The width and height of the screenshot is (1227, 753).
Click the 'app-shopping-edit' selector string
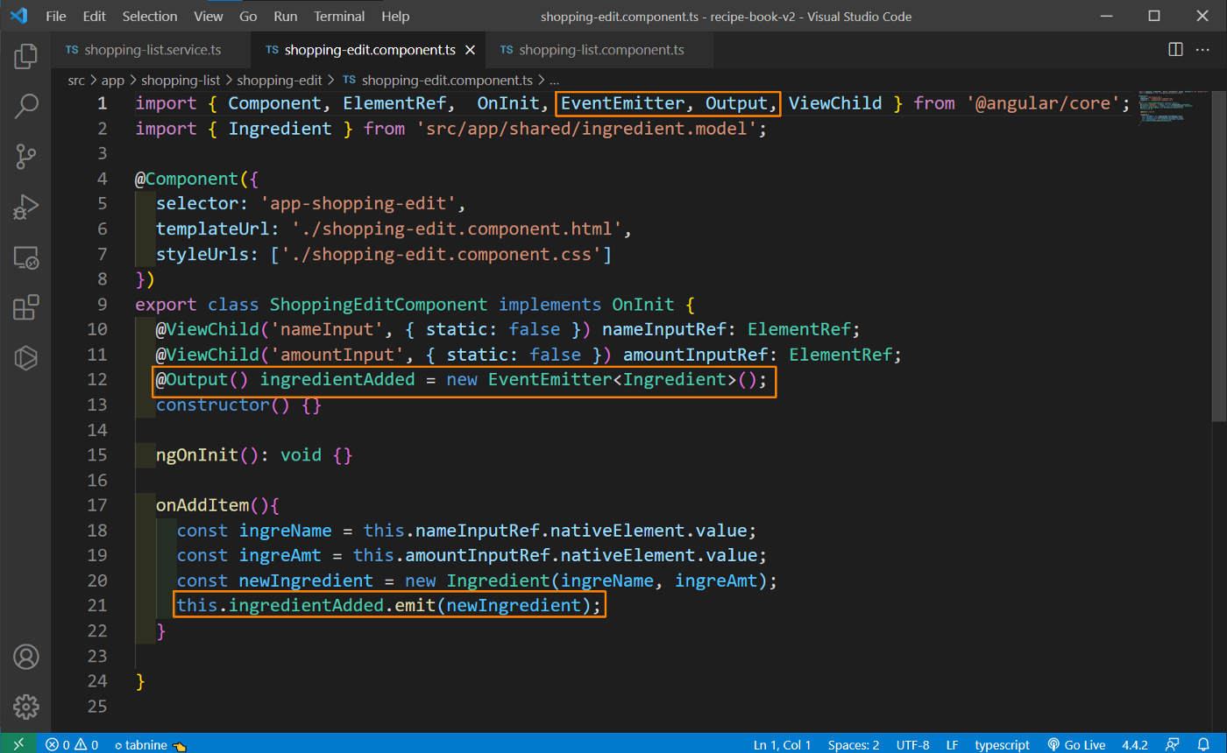(x=359, y=204)
